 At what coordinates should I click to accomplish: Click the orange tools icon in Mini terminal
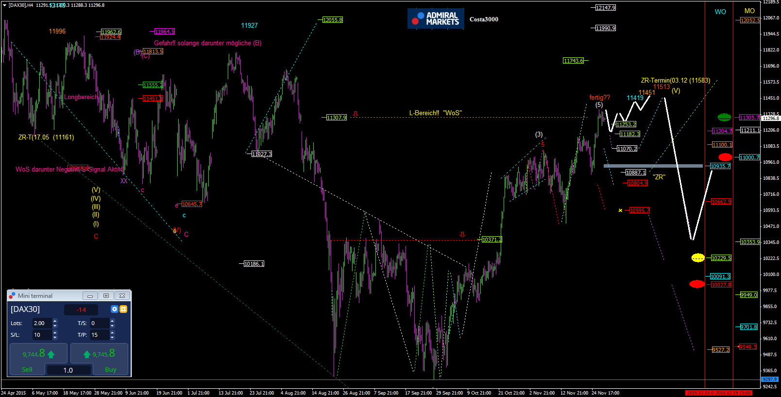point(123,309)
